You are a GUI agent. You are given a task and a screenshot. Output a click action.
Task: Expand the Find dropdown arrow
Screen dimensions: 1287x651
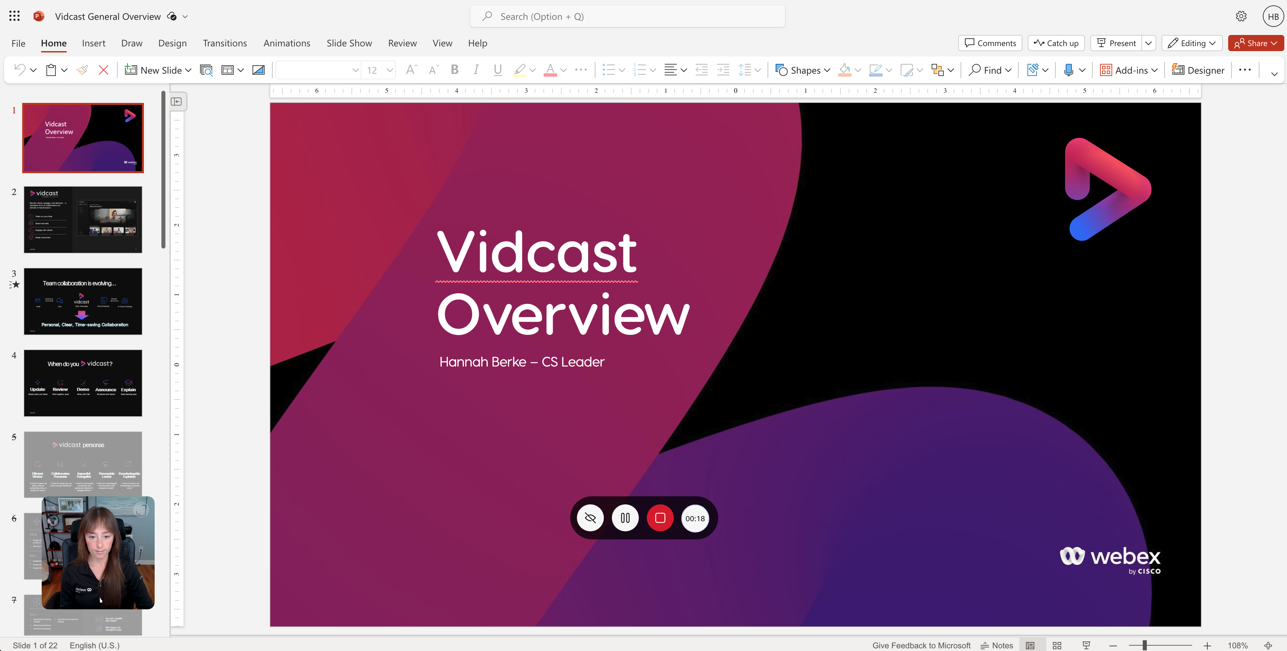[1008, 70]
